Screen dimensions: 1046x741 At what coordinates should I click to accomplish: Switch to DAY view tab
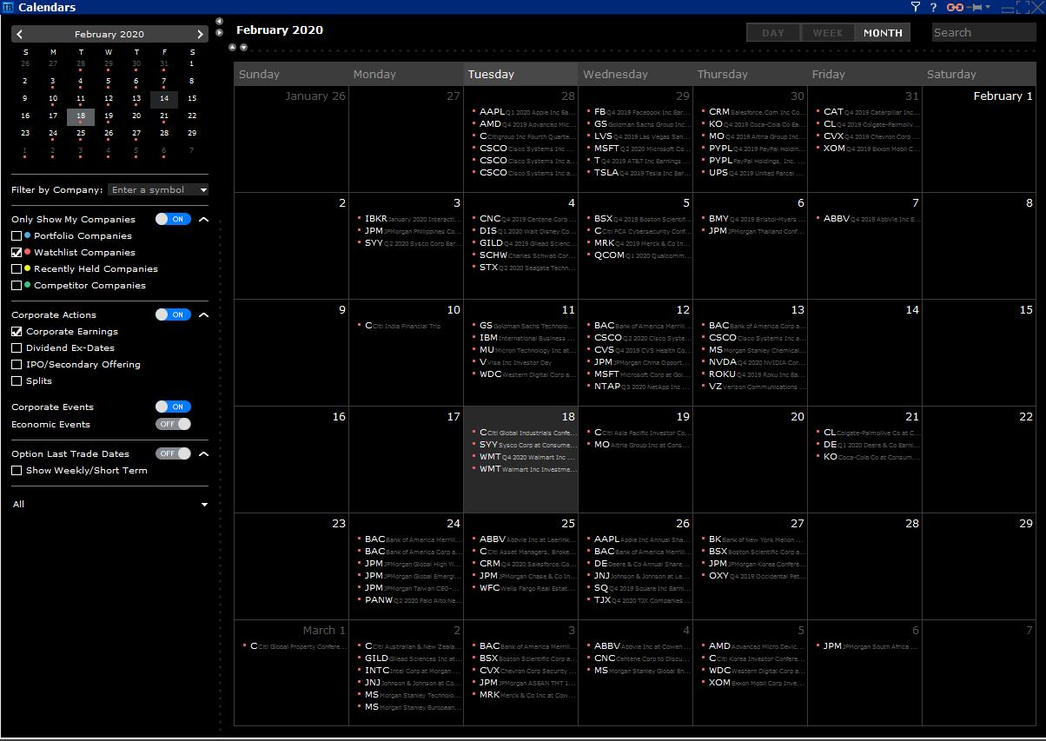point(772,33)
